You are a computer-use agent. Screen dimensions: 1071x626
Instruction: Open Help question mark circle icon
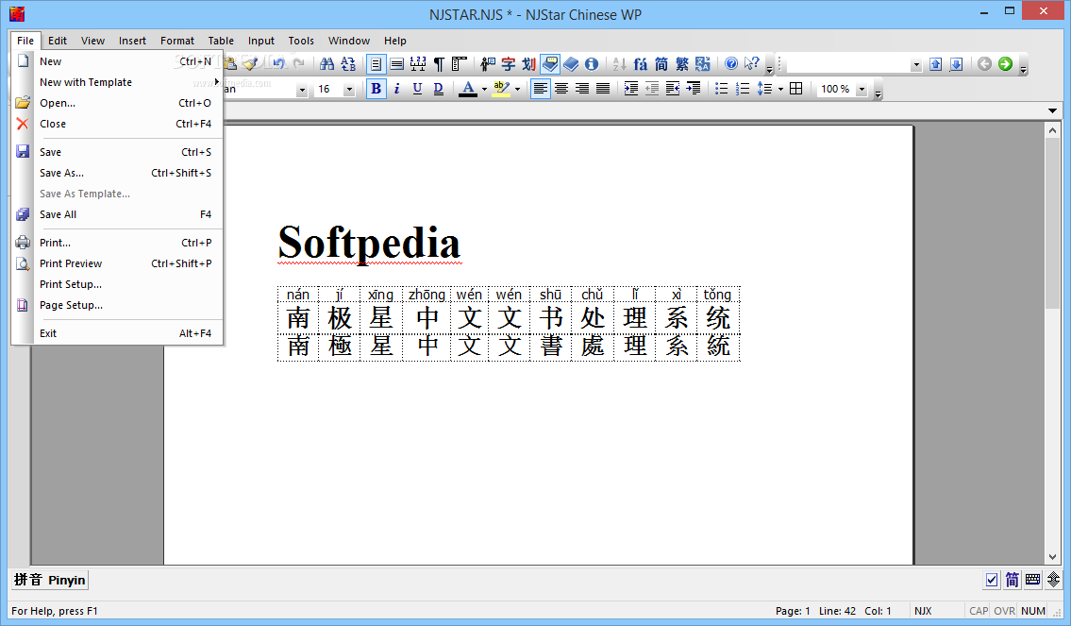coord(731,63)
